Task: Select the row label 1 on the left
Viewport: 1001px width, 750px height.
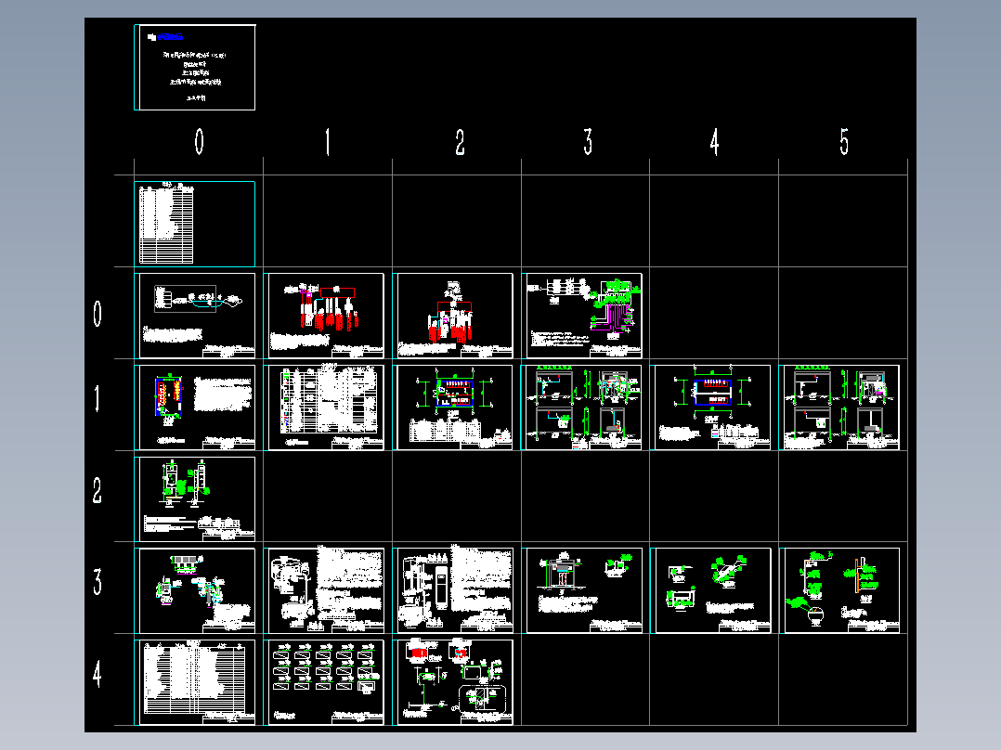Action: [x=97, y=399]
